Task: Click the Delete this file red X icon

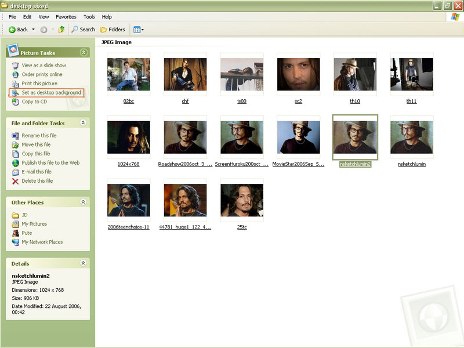Action: 15,181
